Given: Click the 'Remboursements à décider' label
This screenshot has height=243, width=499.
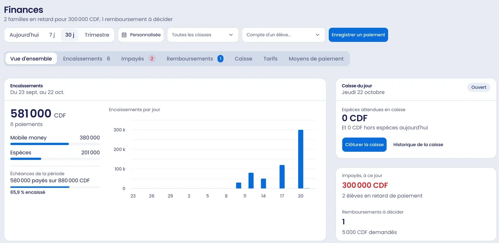Looking at the screenshot, I should coord(373,212).
